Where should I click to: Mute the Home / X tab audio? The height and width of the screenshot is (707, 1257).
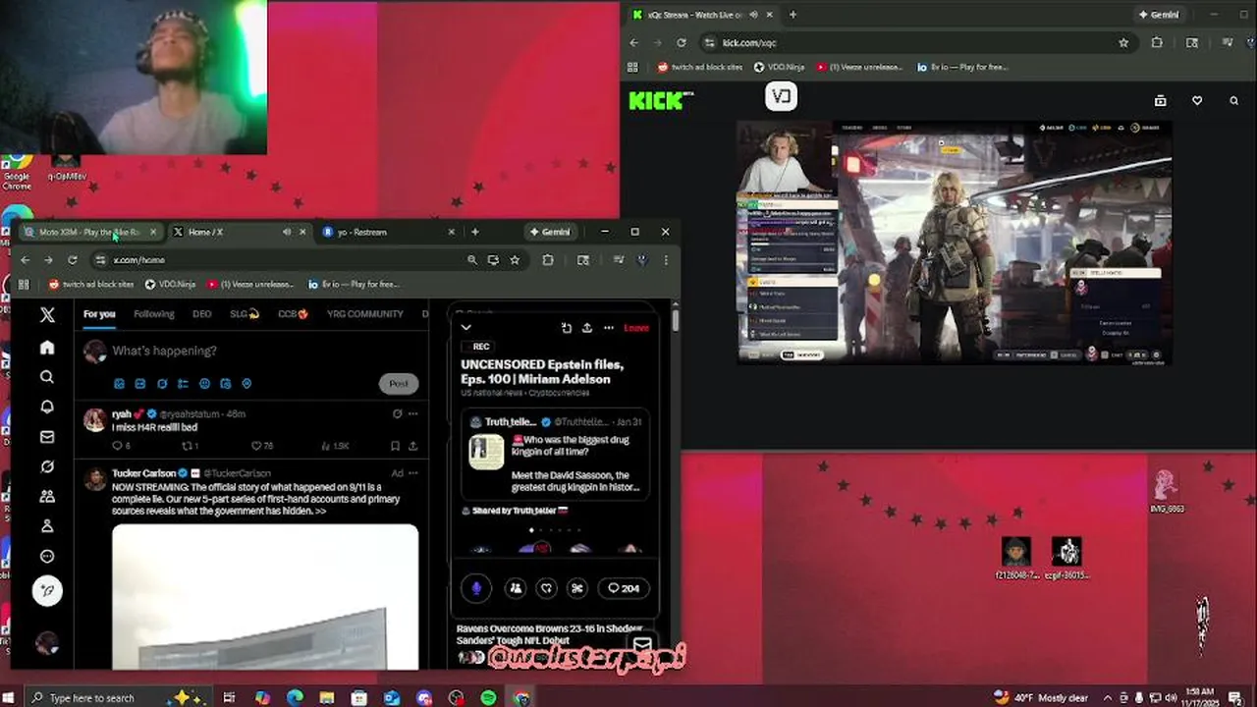[286, 233]
